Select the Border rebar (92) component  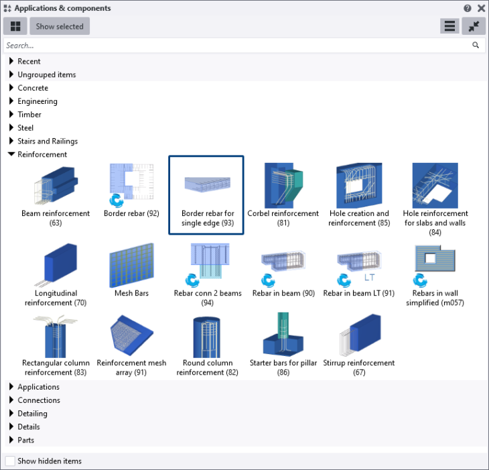point(131,190)
